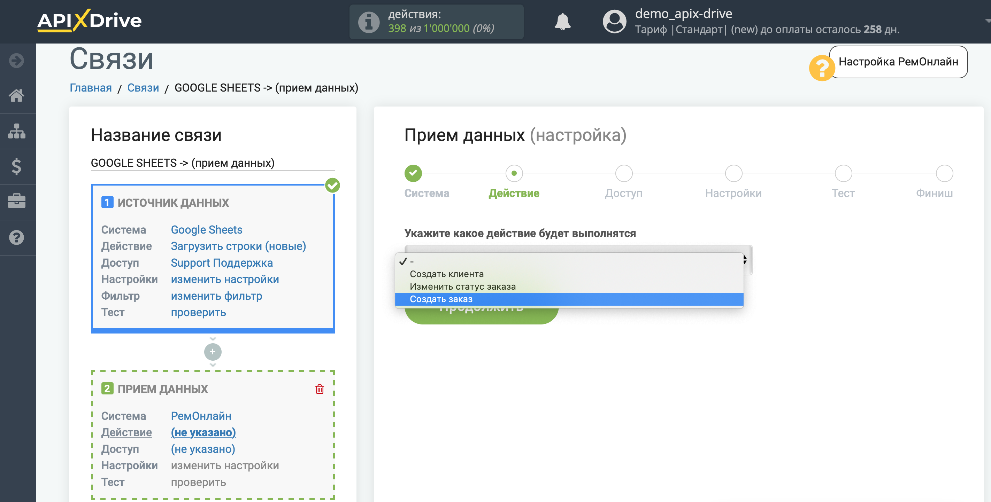Click the orange help question mark icon
The width and height of the screenshot is (991, 502).
[821, 68]
